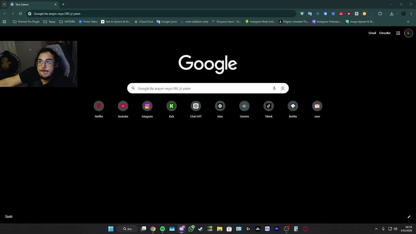The width and height of the screenshot is (416, 234).
Task: Open the red chart extension icon
Action: click(341, 14)
